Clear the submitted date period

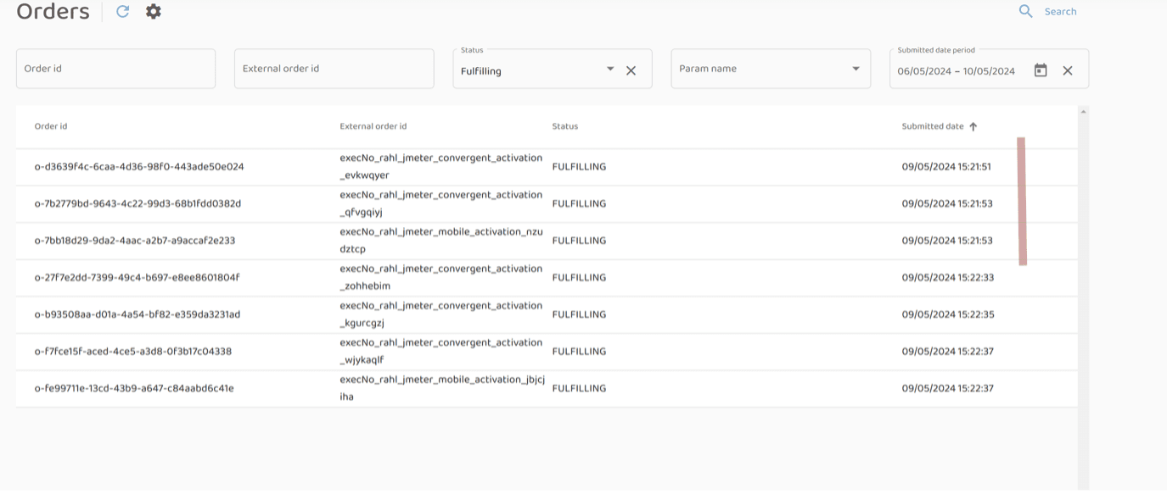[1068, 70]
